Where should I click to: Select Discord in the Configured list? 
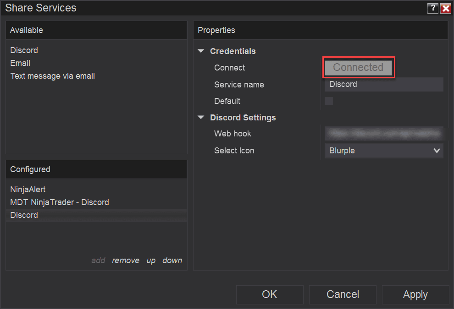click(96, 215)
